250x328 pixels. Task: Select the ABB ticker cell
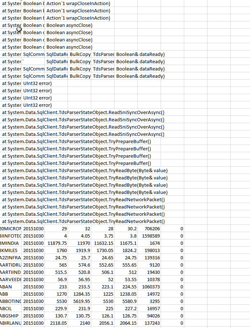point(11,294)
